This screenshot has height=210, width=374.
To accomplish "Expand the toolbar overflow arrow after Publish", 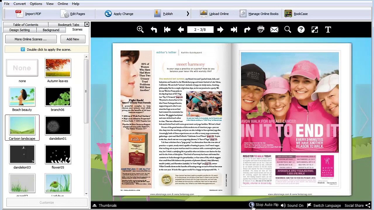I will point(188,14).
